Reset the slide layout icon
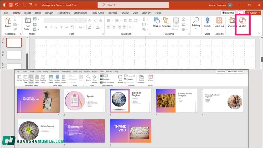This screenshot has height=148, width=263. click(x=35, y=24)
